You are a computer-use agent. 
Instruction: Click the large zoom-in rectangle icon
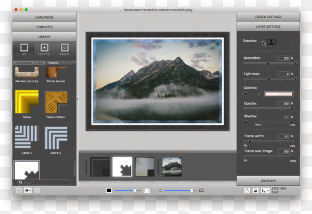[201, 190]
